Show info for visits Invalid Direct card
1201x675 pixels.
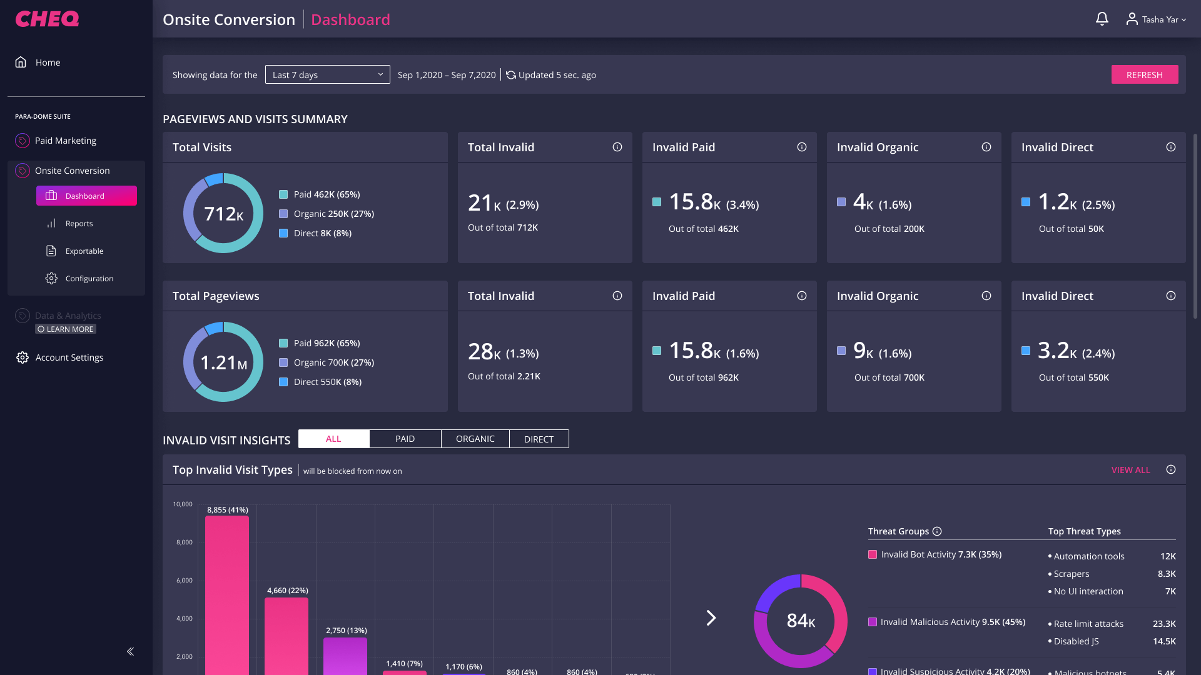tap(1171, 147)
